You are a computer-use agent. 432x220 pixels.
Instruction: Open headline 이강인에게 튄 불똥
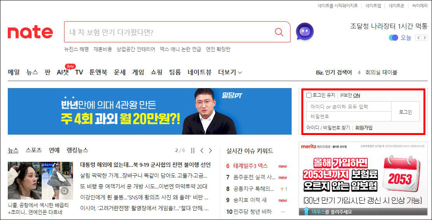point(144,197)
